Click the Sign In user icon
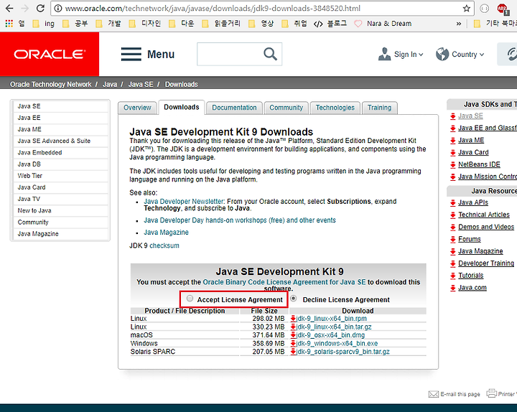The width and height of the screenshot is (517, 412). [x=384, y=54]
